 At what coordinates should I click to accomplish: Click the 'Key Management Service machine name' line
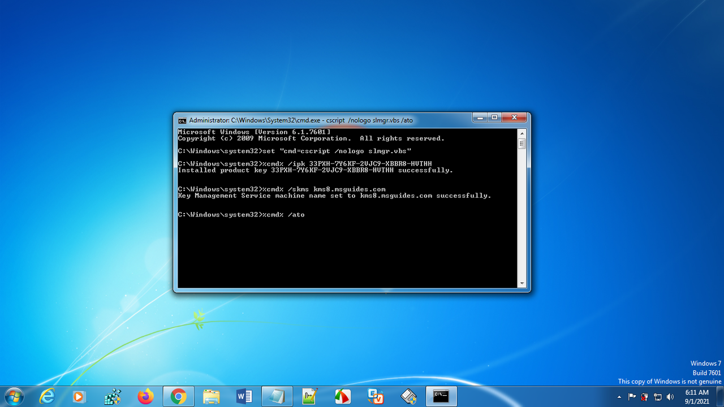point(334,196)
